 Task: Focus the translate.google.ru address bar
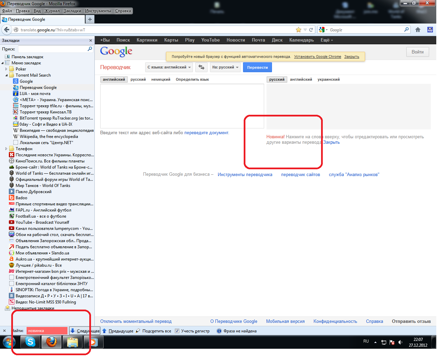click(x=157, y=30)
